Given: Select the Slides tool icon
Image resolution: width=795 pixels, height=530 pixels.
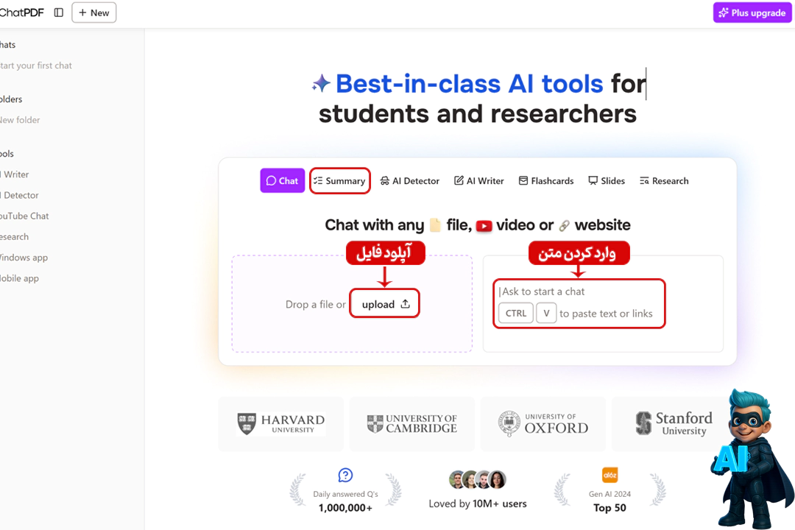Looking at the screenshot, I should [593, 180].
